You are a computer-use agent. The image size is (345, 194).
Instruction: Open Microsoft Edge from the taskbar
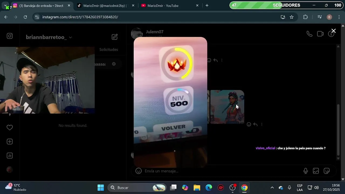(x=209, y=188)
